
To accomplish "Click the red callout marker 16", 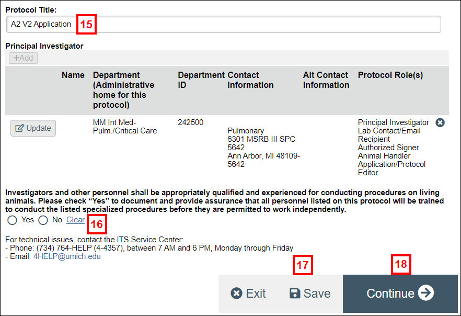I will (97, 224).
